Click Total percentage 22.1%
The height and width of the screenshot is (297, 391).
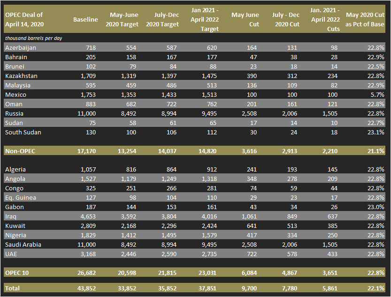(376, 288)
